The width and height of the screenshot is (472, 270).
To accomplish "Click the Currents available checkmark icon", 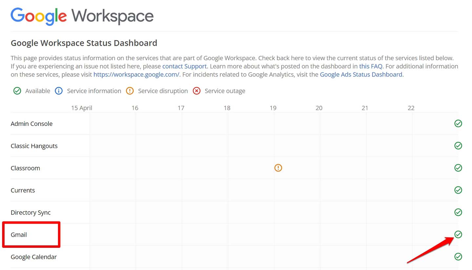I will pyautogui.click(x=458, y=190).
